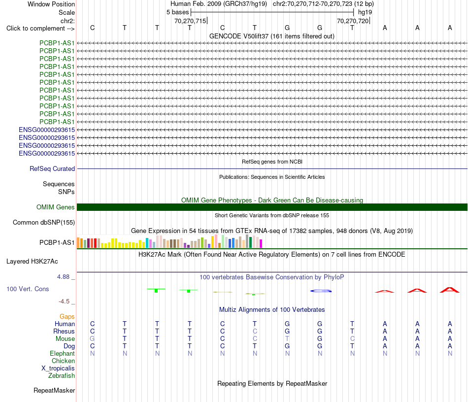The image size is (468, 402).
Task: Open 'Short Genetic Variants from dbSNP release 155'
Action: (x=272, y=215)
